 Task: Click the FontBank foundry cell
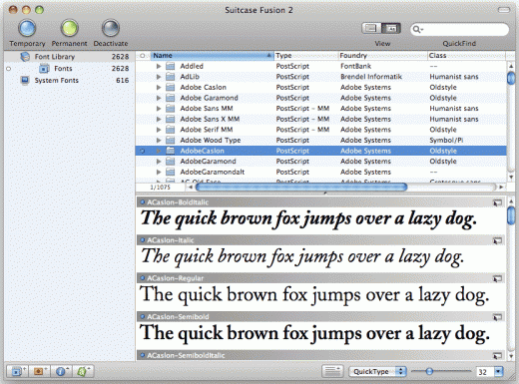pos(355,66)
